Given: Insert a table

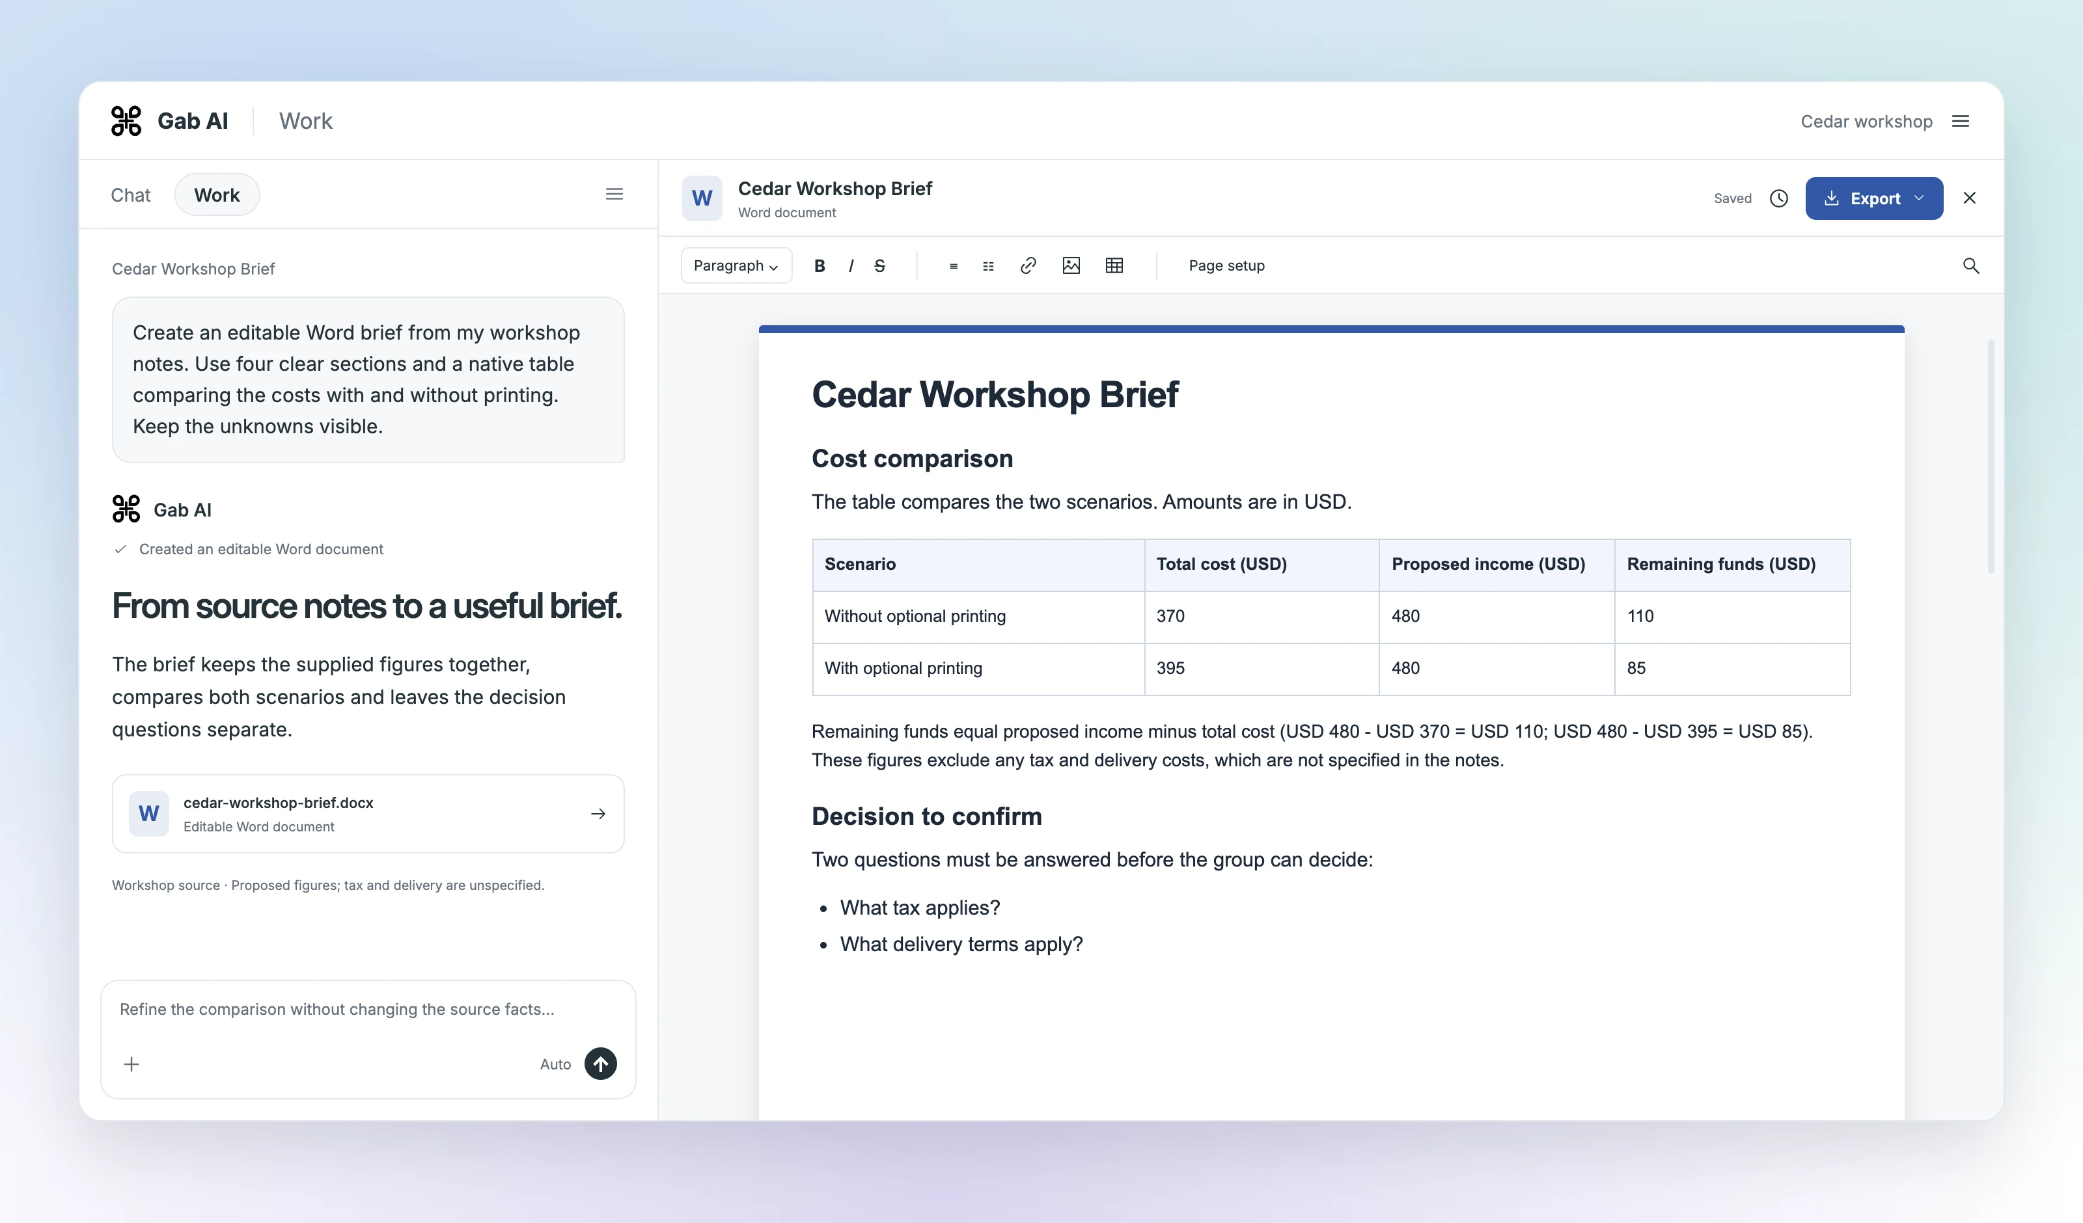Looking at the screenshot, I should [1114, 265].
